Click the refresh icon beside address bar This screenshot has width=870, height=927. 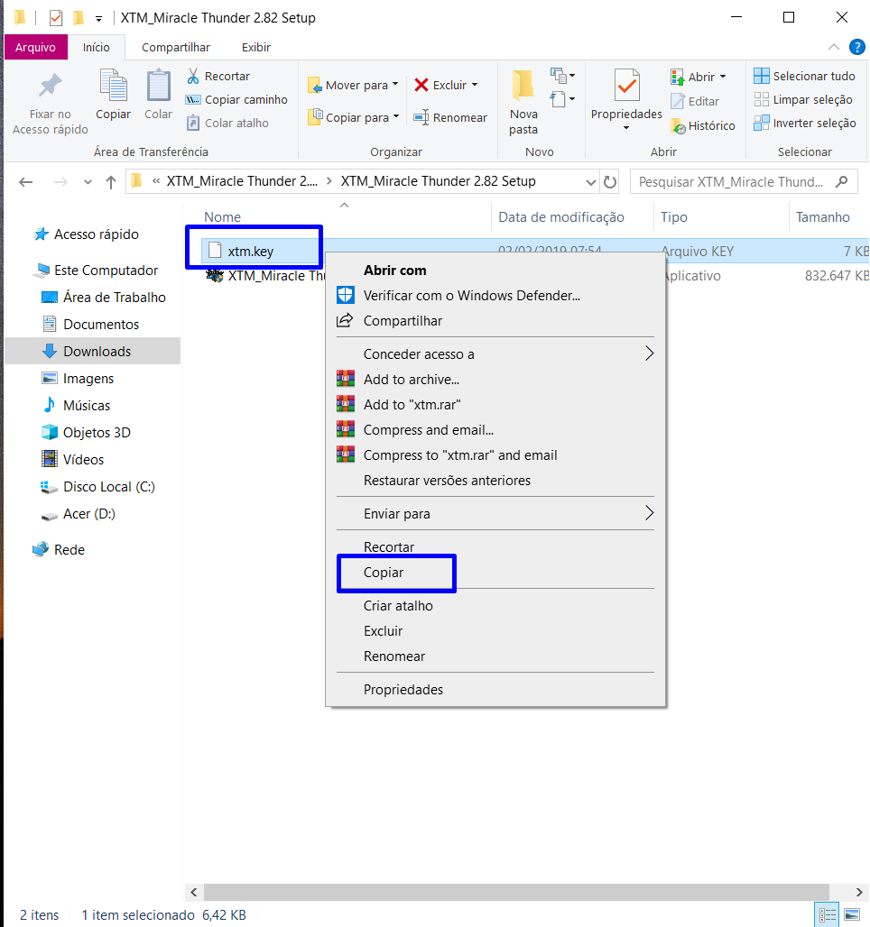[610, 181]
